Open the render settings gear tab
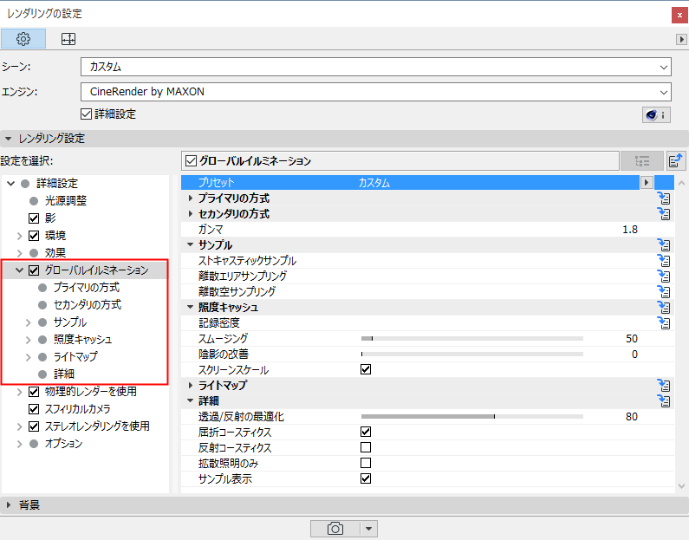 [23, 39]
